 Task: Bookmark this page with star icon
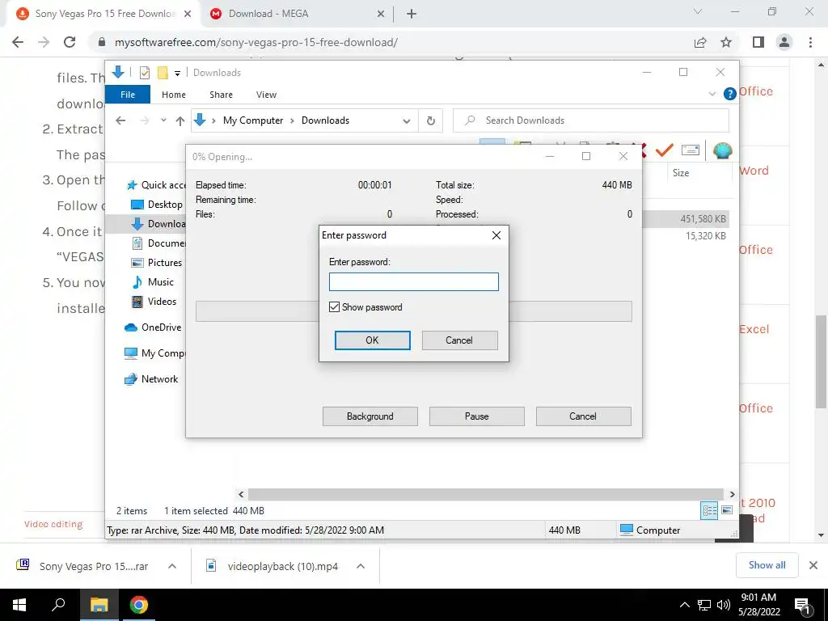click(x=726, y=42)
